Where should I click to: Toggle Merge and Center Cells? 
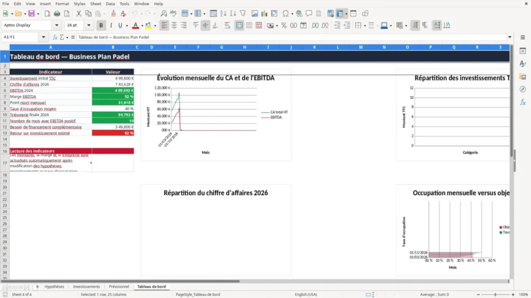[x=239, y=25]
